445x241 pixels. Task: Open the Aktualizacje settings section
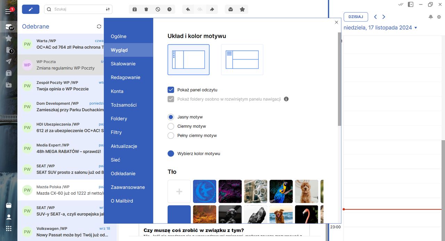pos(128,146)
